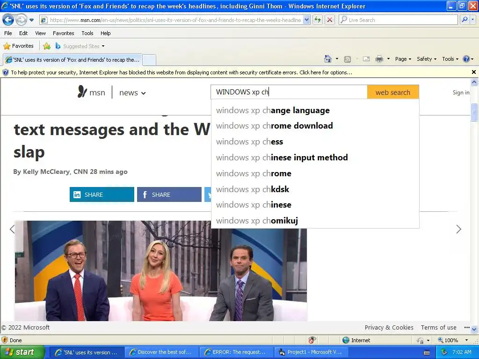The width and height of the screenshot is (479, 359).
Task: Click the Print icon
Action: pyautogui.click(x=379, y=59)
